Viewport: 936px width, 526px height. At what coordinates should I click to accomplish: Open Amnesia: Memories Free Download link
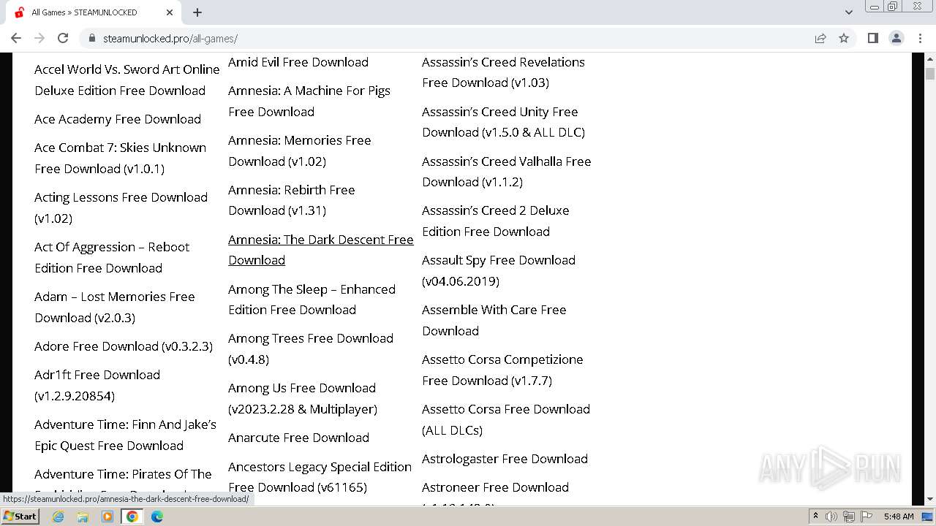coord(300,150)
